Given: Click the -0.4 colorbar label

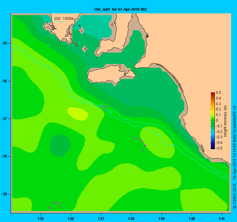Looking at the screenshot, I should (x=219, y=143).
